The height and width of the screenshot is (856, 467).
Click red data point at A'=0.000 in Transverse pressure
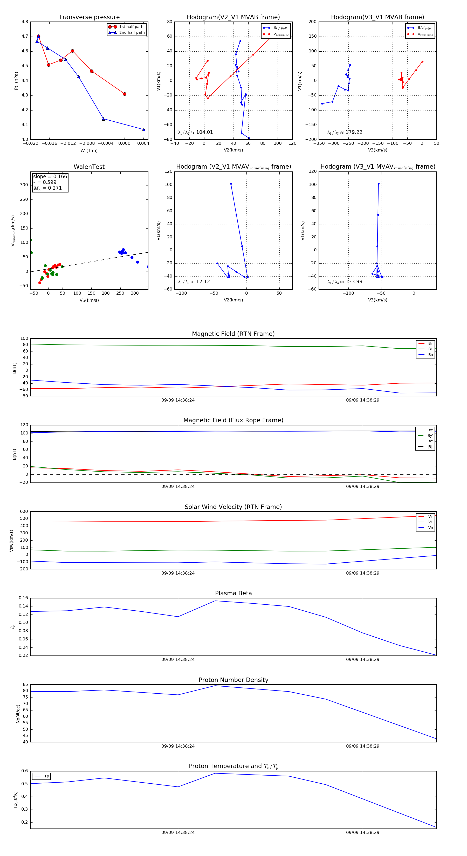coord(125,94)
